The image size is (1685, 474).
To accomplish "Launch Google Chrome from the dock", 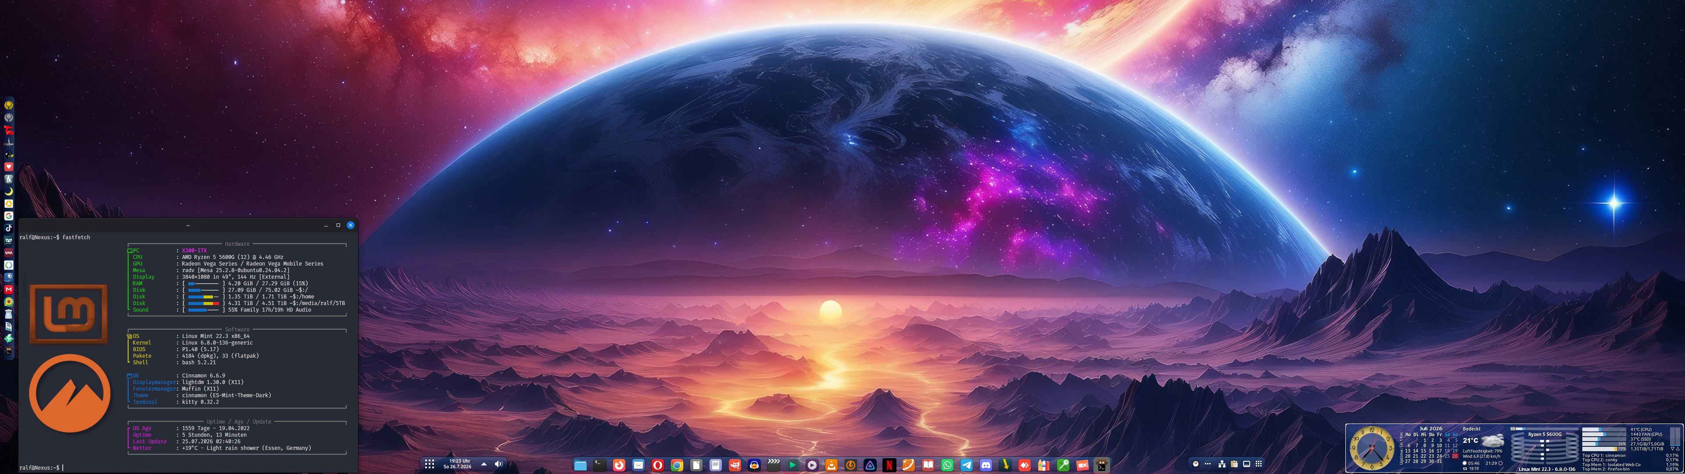I will 677,465.
